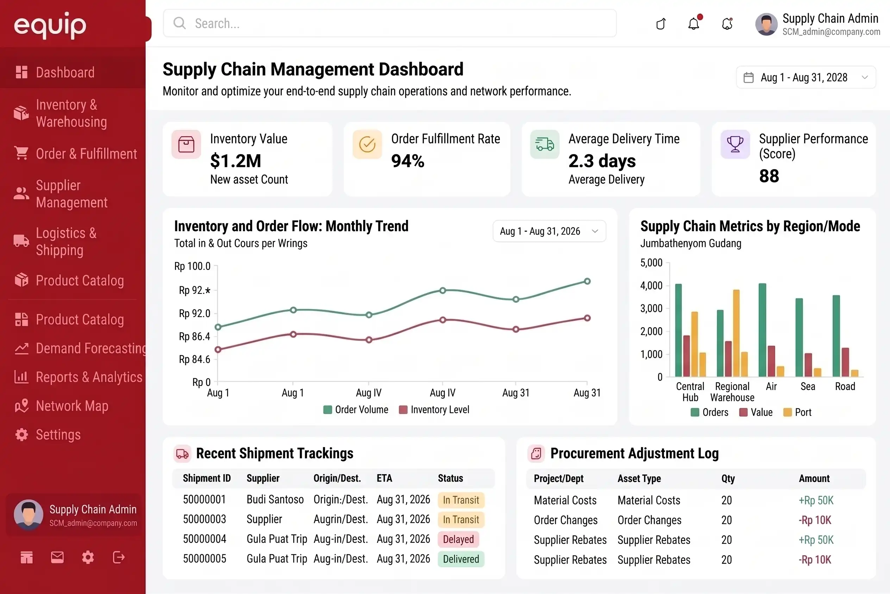Click the Inventory & Warehousing boxes icon
Screen dimensions: 890x594
21,113
